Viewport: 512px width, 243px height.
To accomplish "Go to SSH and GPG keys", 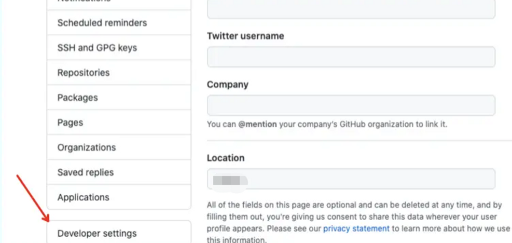I will (x=97, y=48).
